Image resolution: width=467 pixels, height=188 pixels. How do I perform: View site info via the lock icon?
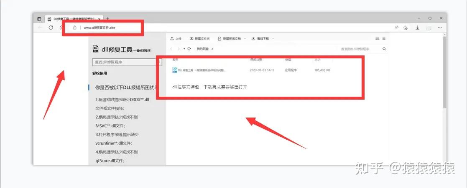[x=75, y=28]
